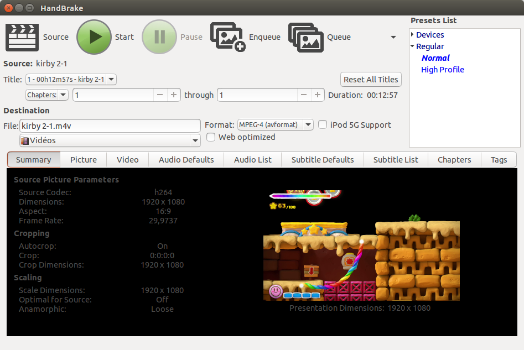
Task: Click the Anamorphic value Loose
Action: [x=163, y=309]
